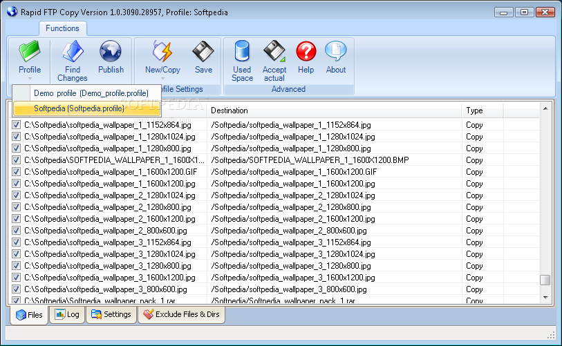Click the Publish globe icon
This screenshot has height=346, width=562.
coord(111,51)
